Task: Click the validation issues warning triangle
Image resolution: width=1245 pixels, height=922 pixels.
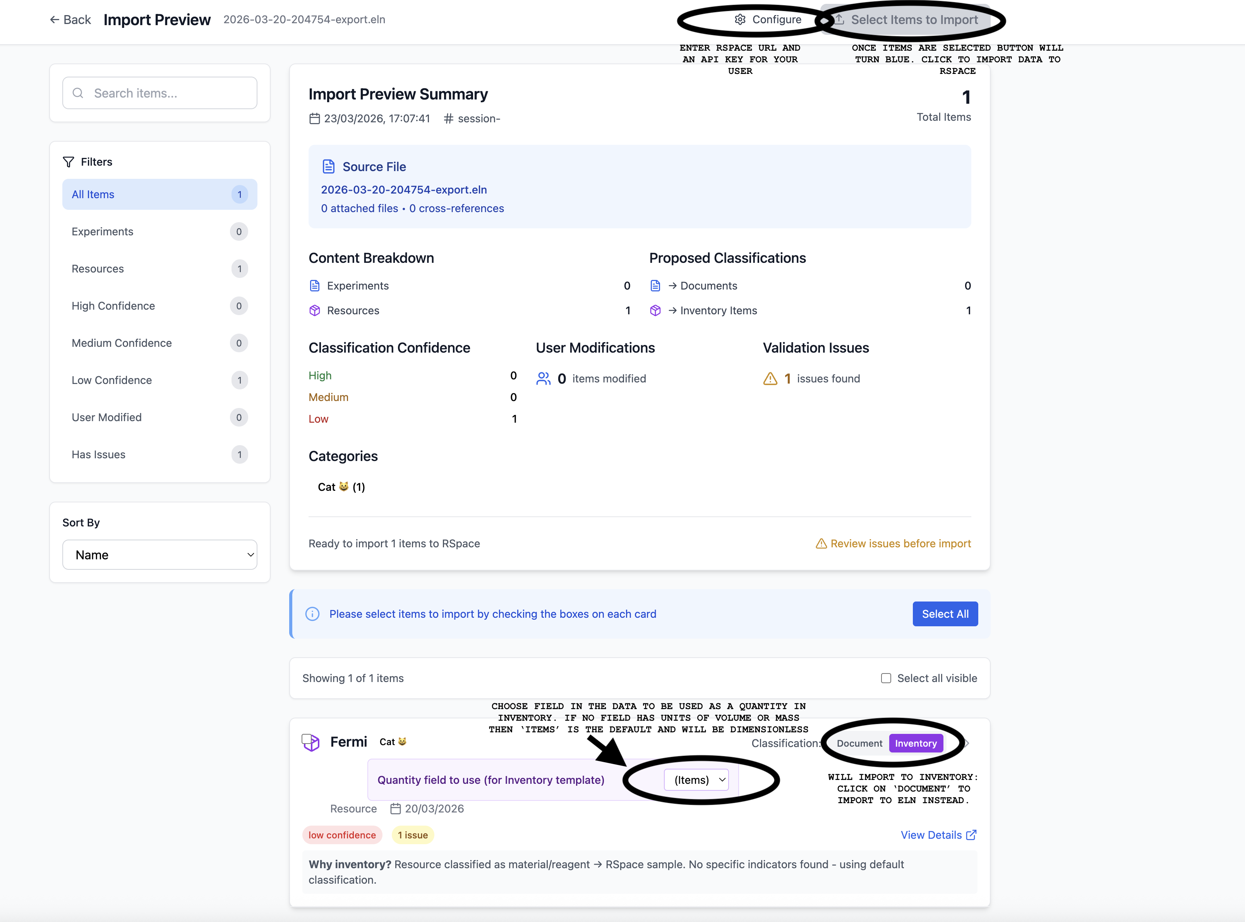Action: click(770, 379)
